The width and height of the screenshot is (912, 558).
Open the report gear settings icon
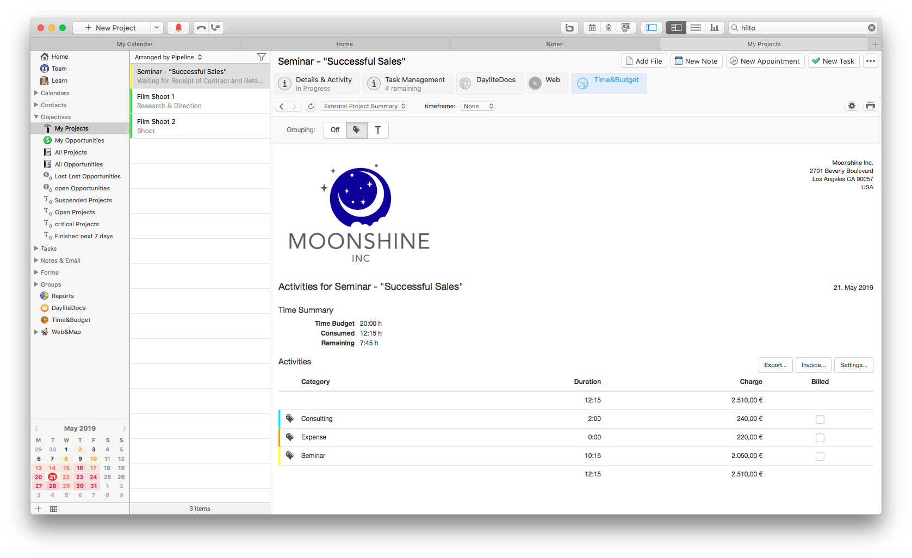click(852, 106)
